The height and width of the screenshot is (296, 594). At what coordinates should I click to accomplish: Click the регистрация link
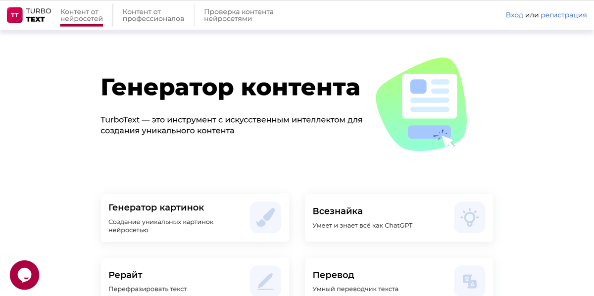(564, 15)
